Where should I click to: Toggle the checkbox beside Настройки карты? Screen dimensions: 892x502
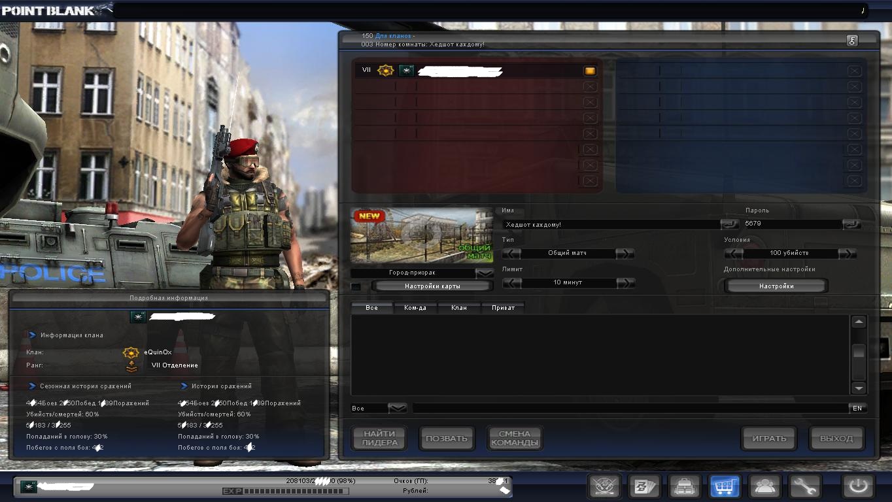pyautogui.click(x=356, y=286)
